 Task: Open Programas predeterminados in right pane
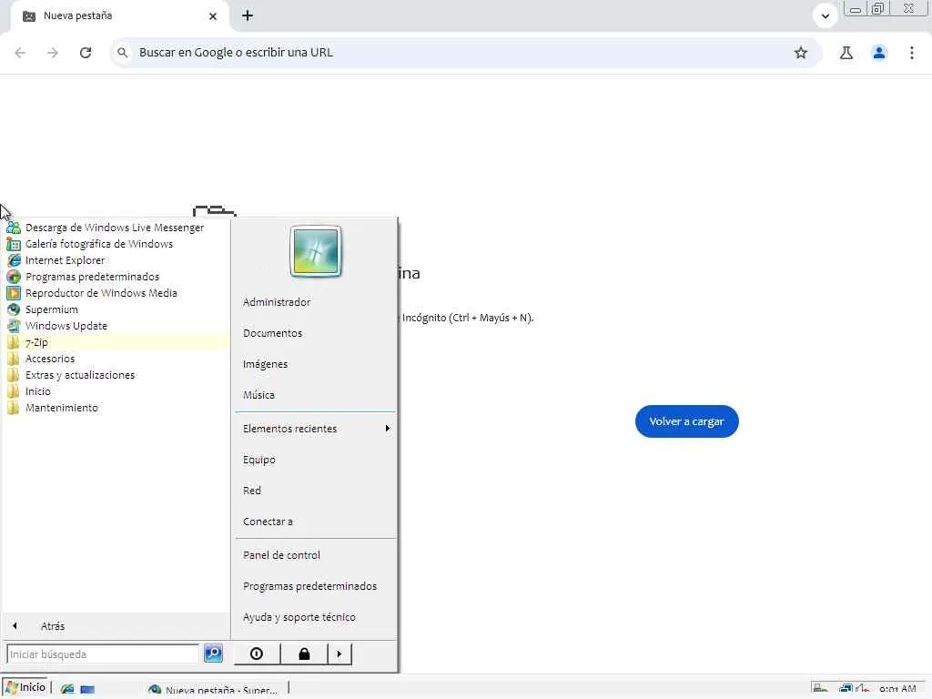[x=310, y=586]
